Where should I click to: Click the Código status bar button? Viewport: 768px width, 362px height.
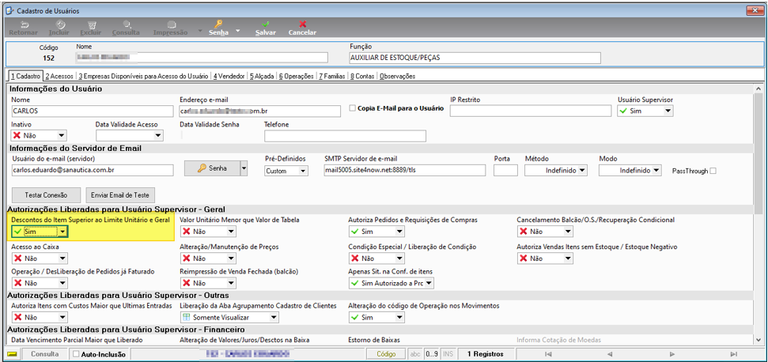(x=386, y=353)
